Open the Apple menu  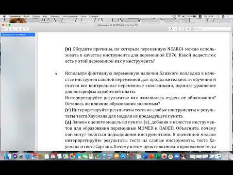coord(4,17)
